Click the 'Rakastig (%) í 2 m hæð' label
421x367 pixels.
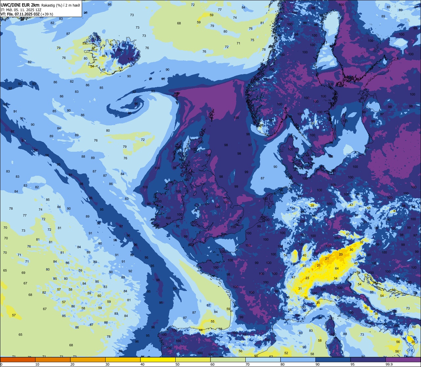click(x=61, y=5)
